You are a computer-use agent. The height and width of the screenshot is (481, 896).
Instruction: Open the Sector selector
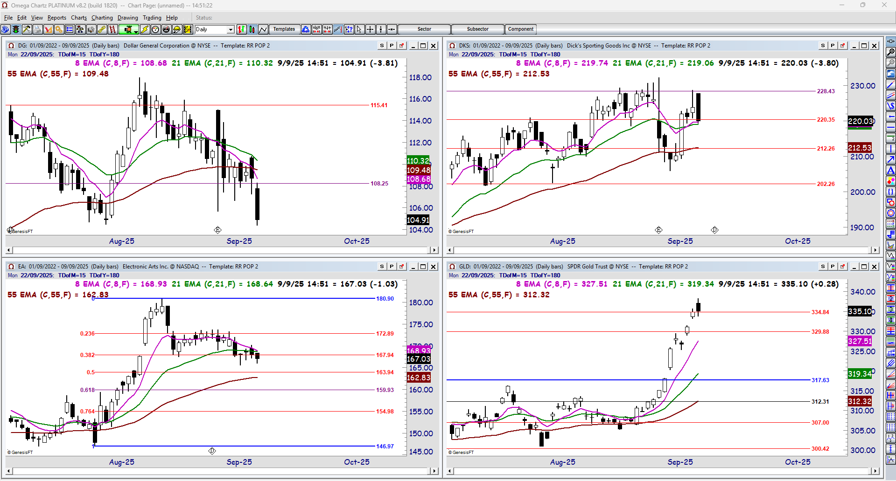click(424, 29)
